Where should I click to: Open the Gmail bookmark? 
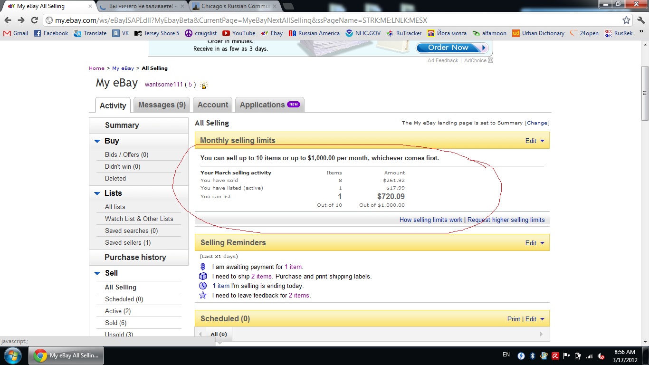[x=16, y=33]
